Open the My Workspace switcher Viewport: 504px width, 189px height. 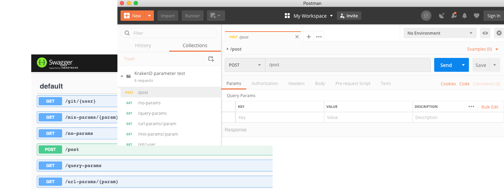(309, 16)
